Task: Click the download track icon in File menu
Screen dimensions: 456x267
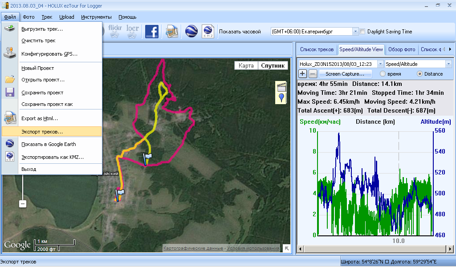Action: 10,28
